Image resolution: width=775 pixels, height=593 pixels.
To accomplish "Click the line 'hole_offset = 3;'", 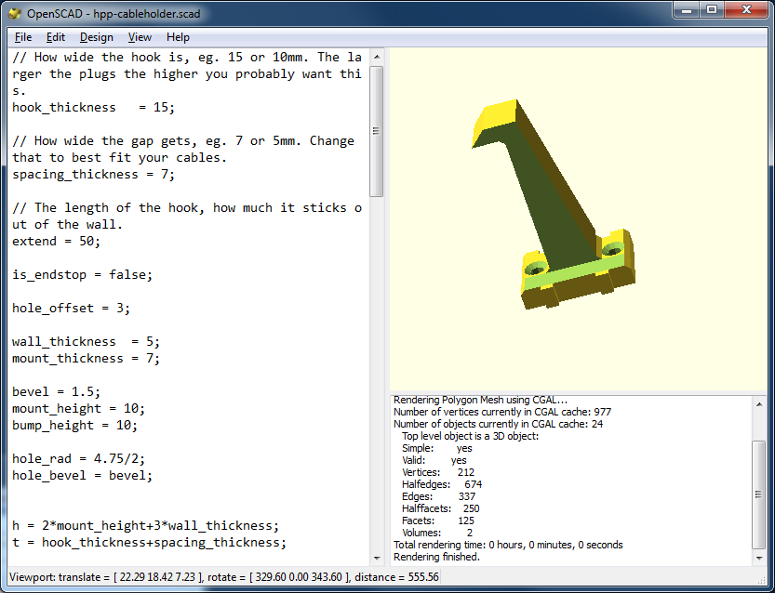I will coord(71,308).
